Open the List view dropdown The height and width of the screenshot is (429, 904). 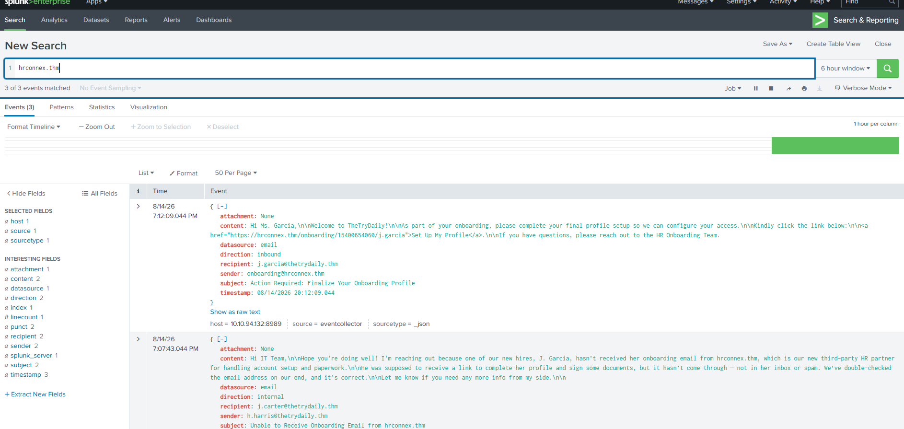[x=146, y=173]
